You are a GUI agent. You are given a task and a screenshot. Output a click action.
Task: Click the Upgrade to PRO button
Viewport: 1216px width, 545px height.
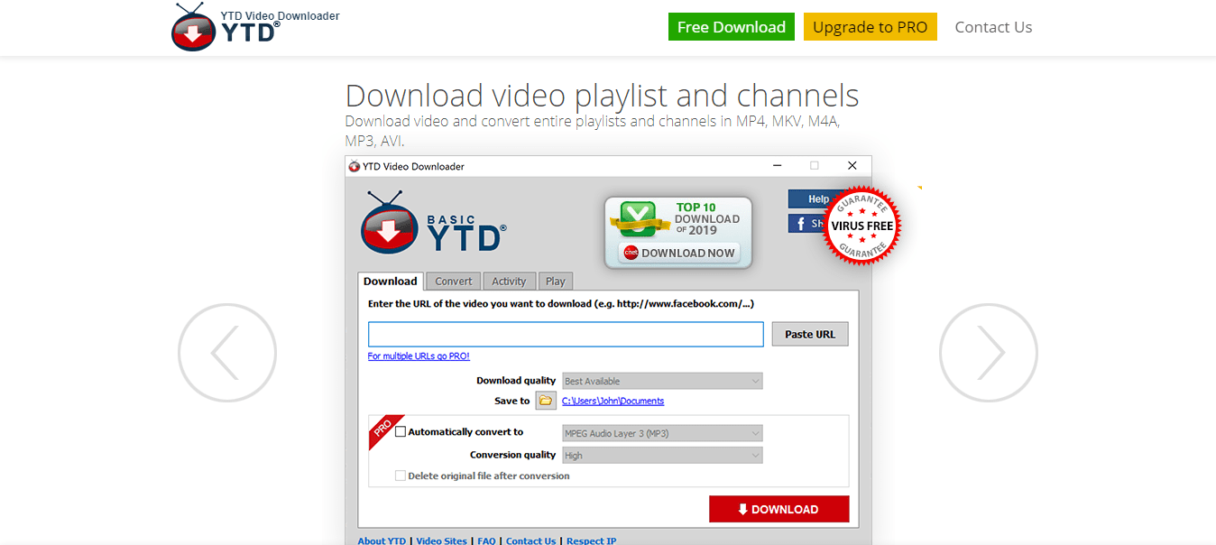(871, 27)
